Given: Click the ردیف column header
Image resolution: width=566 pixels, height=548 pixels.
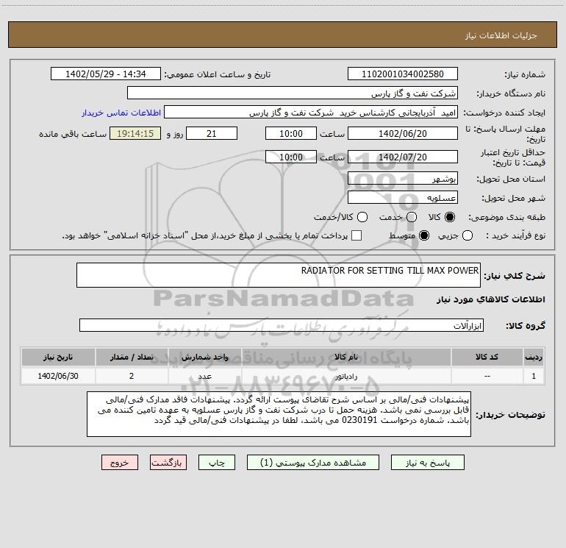Looking at the screenshot, I should coord(534,357).
